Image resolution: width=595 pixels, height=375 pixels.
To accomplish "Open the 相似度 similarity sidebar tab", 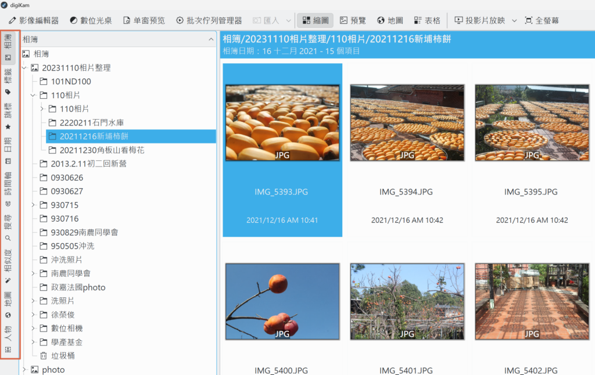I will 8,266.
